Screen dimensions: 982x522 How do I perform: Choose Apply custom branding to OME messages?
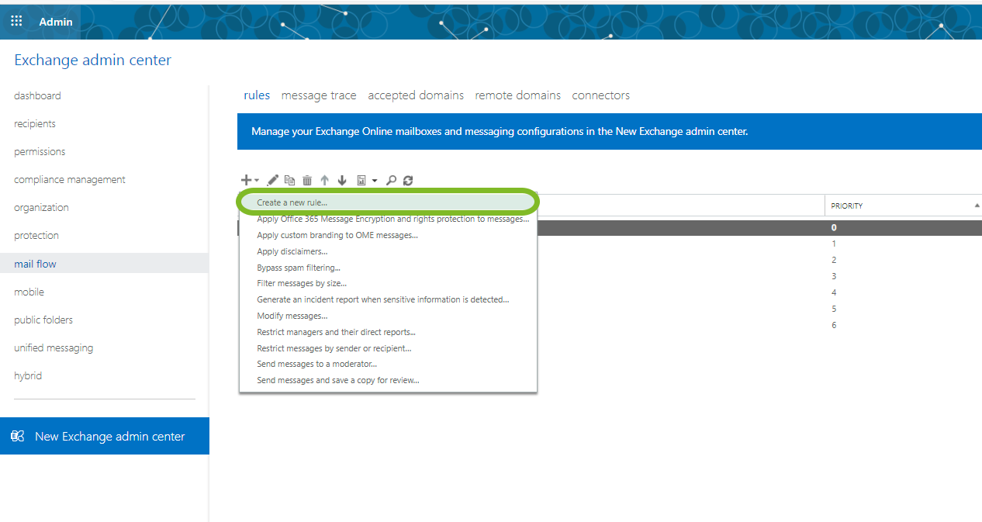tap(388, 235)
